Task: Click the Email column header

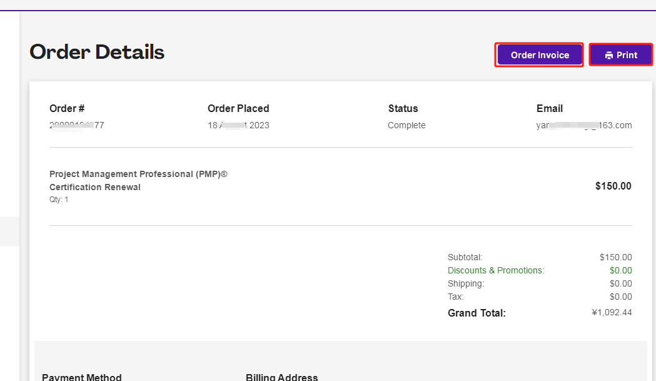Action: pos(550,108)
